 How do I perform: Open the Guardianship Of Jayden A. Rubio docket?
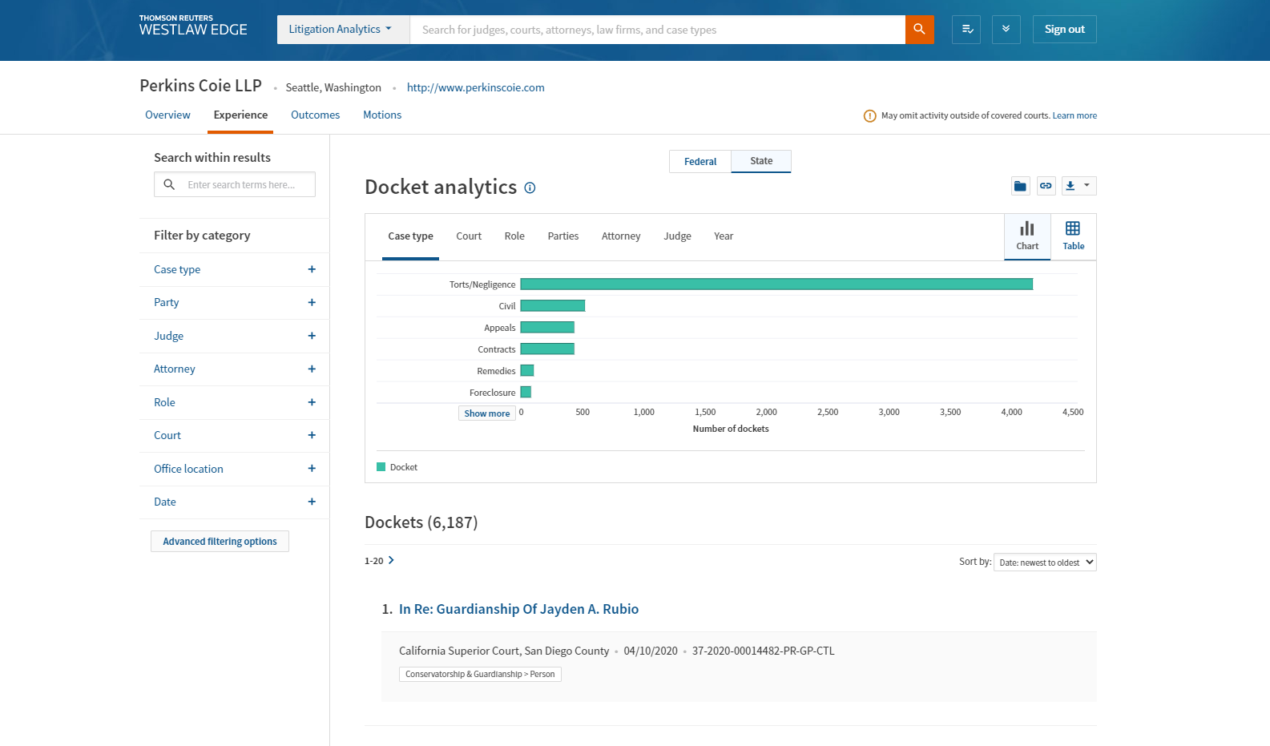[518, 609]
